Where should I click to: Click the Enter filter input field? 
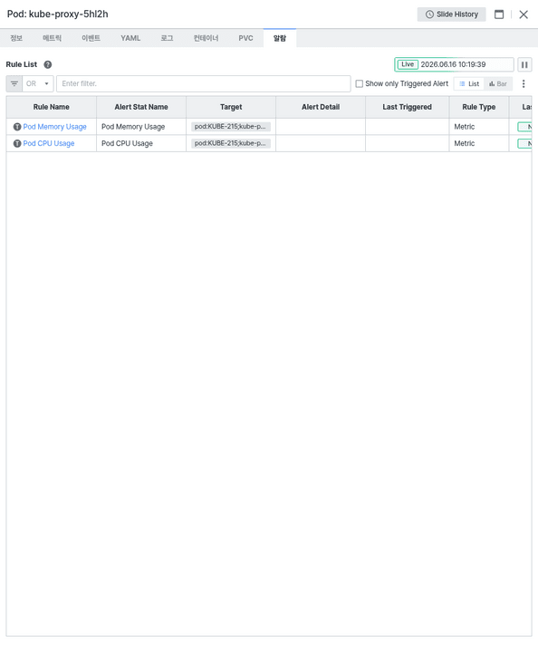pos(204,83)
